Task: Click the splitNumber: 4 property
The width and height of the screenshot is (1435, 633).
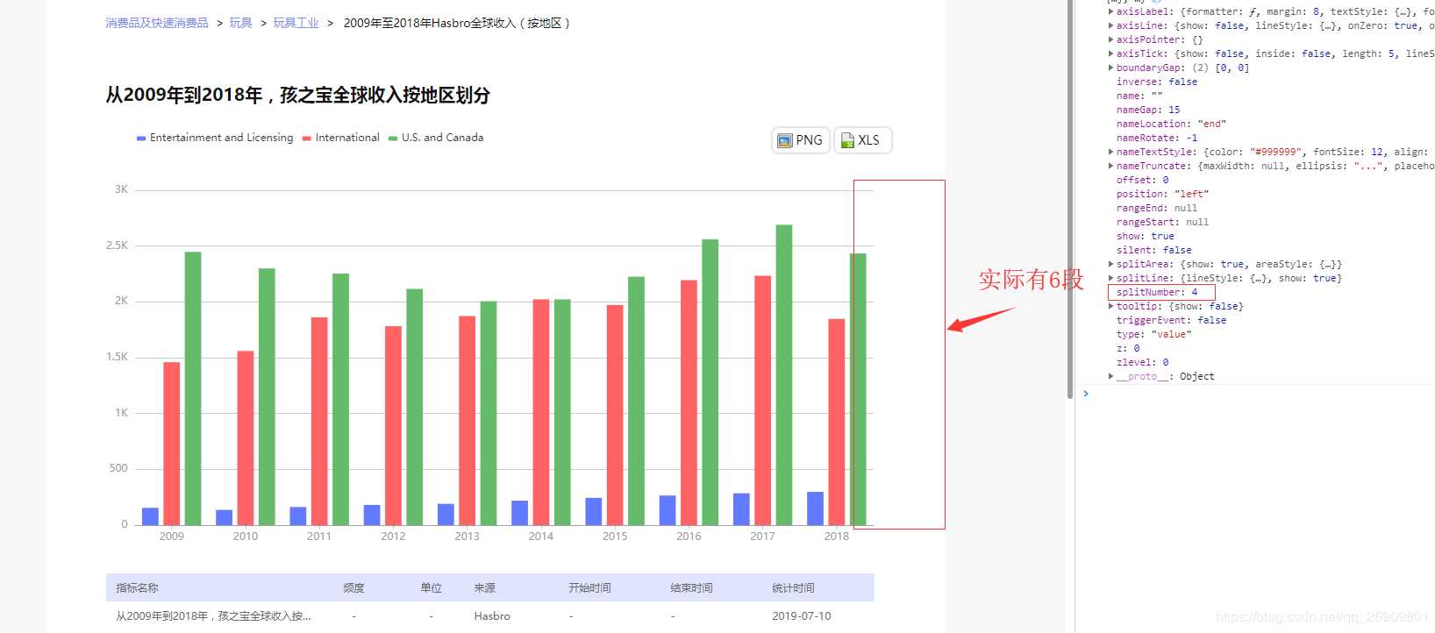Action: (1157, 292)
